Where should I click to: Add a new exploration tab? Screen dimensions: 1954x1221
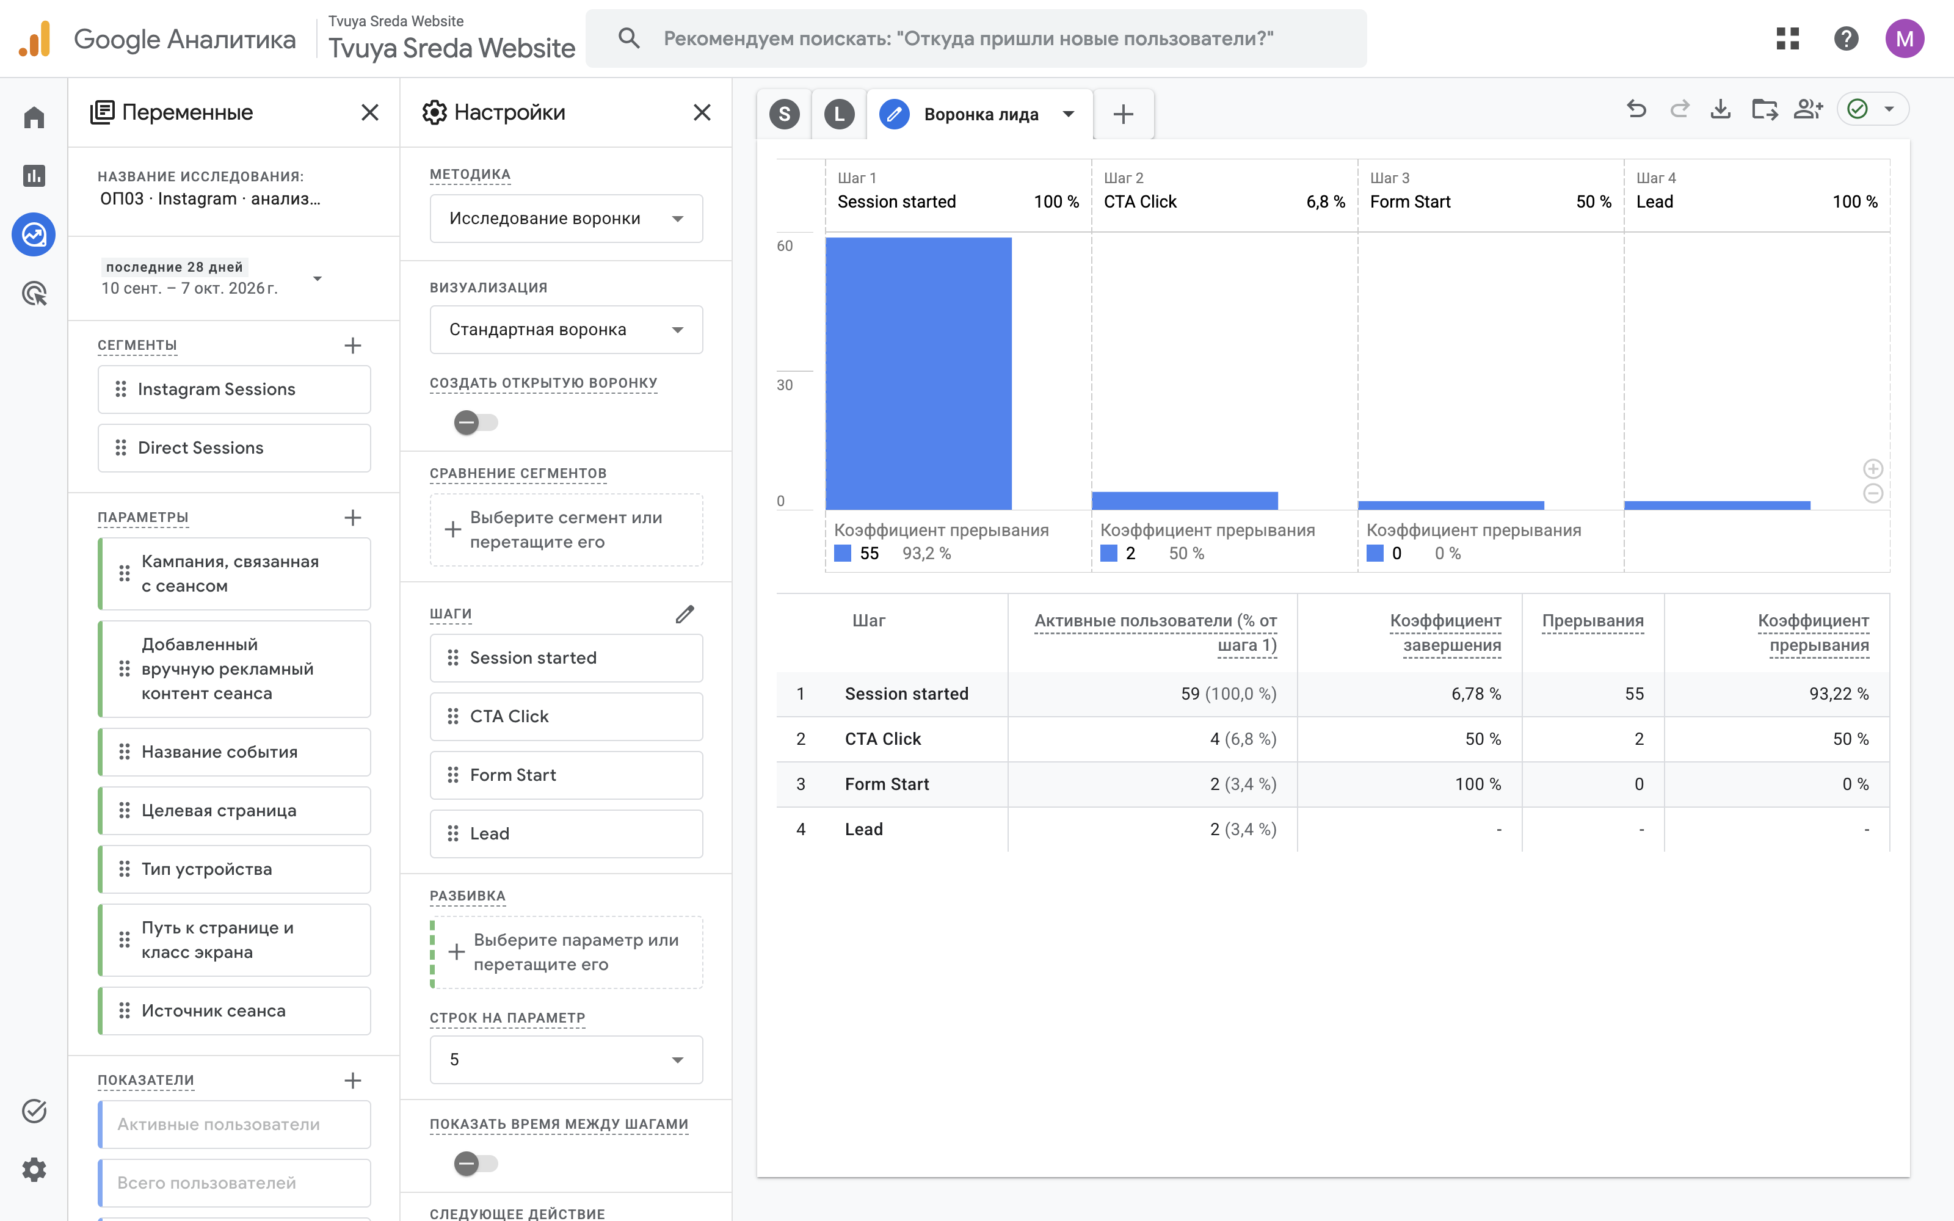[x=1123, y=114]
